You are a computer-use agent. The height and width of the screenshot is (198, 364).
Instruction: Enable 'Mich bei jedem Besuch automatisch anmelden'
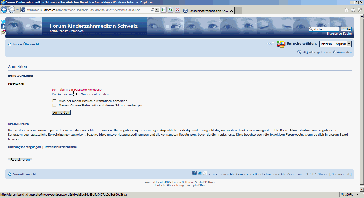tap(54, 101)
